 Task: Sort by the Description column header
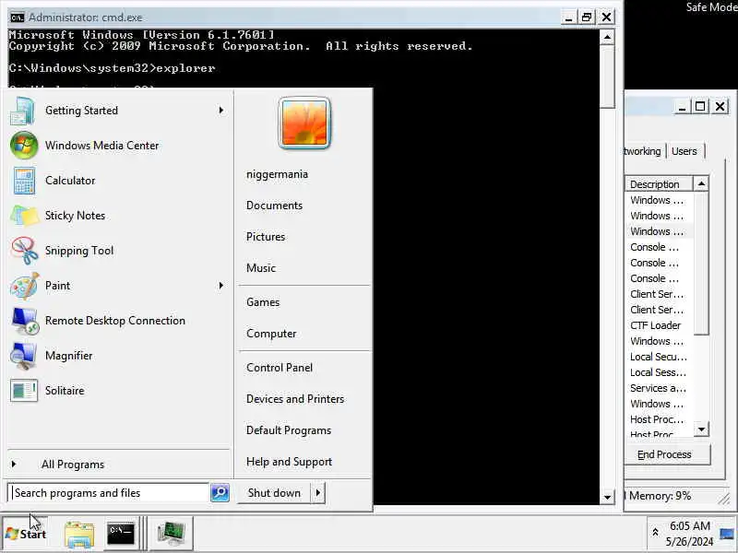659,183
